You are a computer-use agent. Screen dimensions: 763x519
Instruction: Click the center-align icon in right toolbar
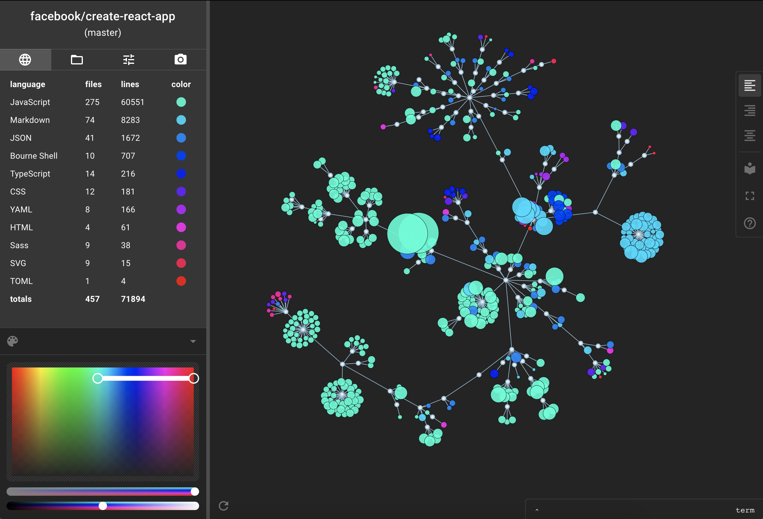pyautogui.click(x=750, y=135)
